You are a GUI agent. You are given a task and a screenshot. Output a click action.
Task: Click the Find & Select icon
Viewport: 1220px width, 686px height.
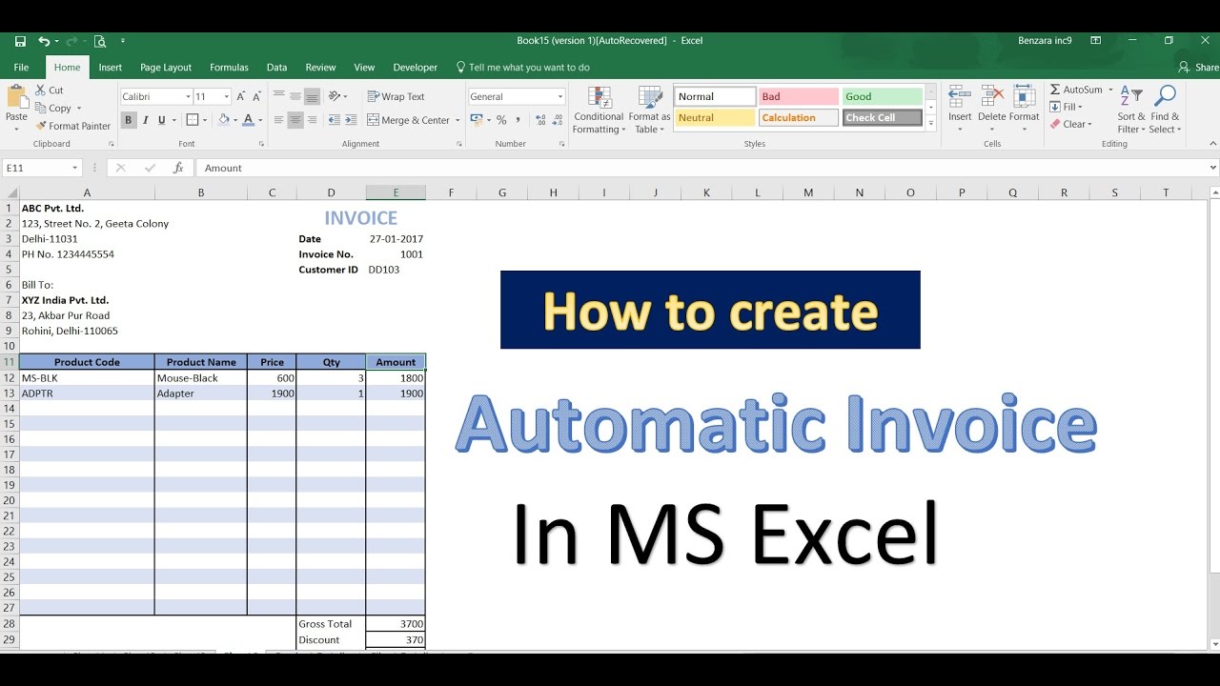coord(1164,108)
